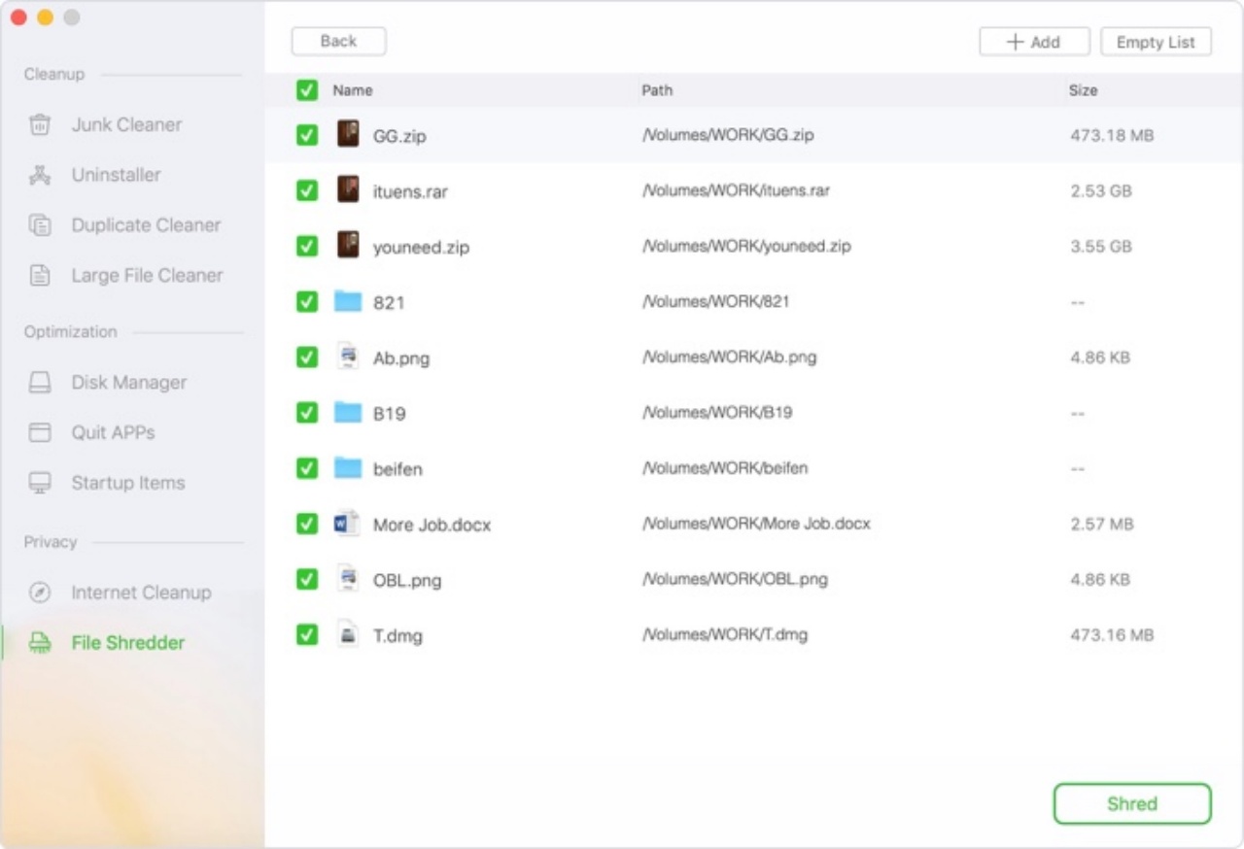Click the Back button
Image resolution: width=1244 pixels, height=849 pixels.
click(338, 41)
